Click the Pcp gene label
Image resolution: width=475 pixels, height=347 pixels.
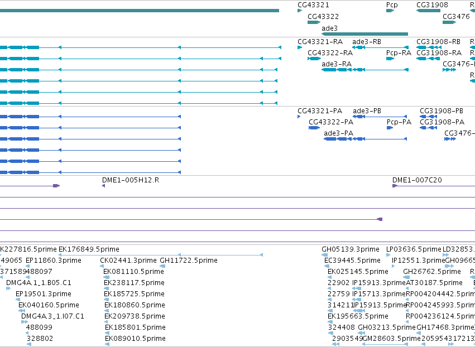392,5
